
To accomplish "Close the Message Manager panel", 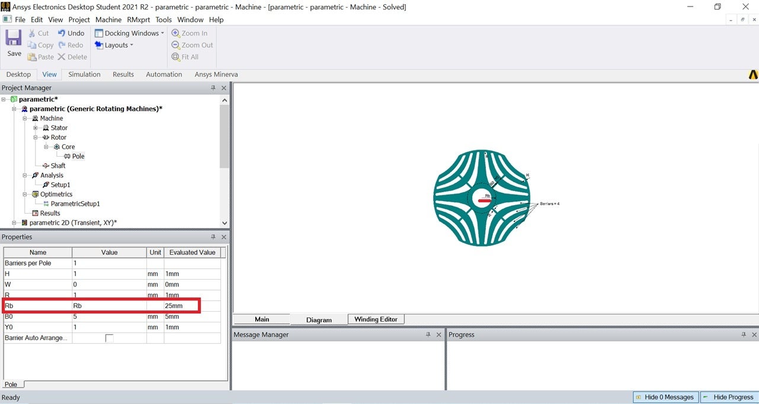I will 439,335.
